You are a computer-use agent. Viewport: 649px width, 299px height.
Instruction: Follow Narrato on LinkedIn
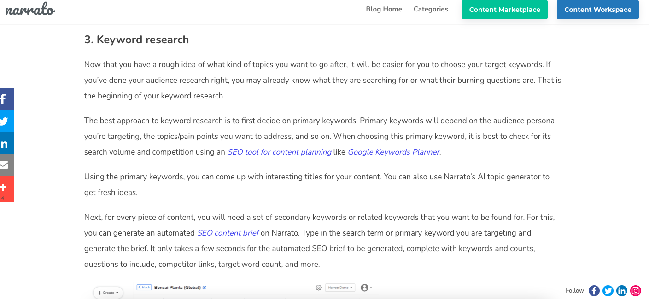click(622, 291)
